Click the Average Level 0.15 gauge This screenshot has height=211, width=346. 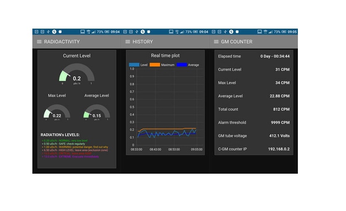pyautogui.click(x=97, y=112)
